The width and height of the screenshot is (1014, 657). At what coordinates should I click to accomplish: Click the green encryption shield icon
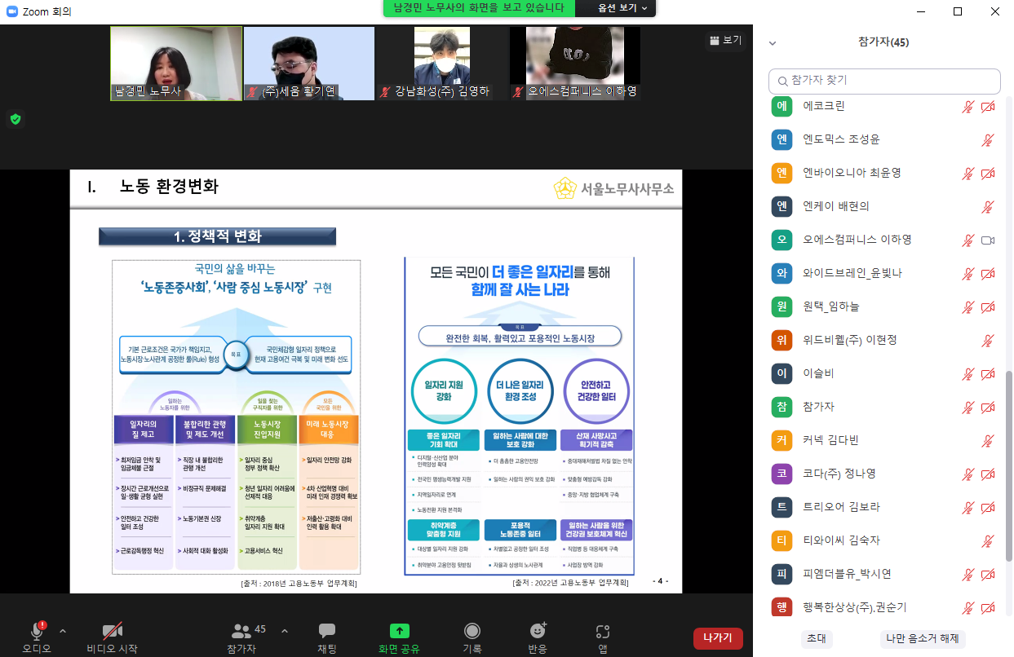click(x=15, y=119)
